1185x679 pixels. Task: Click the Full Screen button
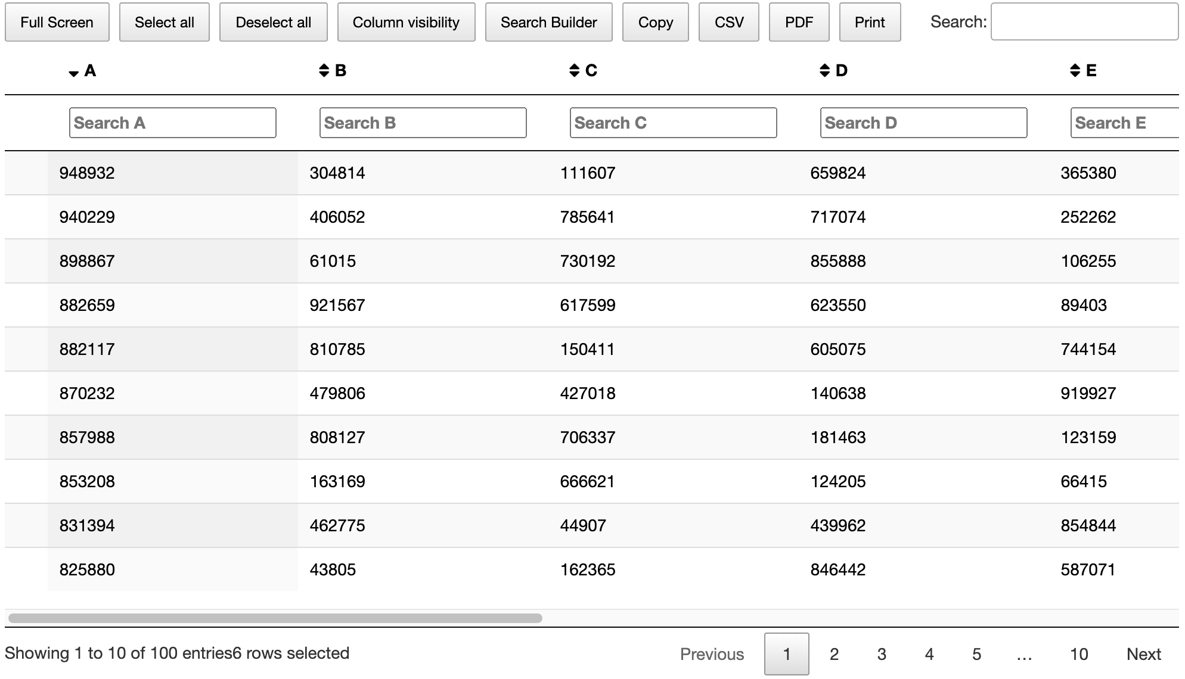57,23
